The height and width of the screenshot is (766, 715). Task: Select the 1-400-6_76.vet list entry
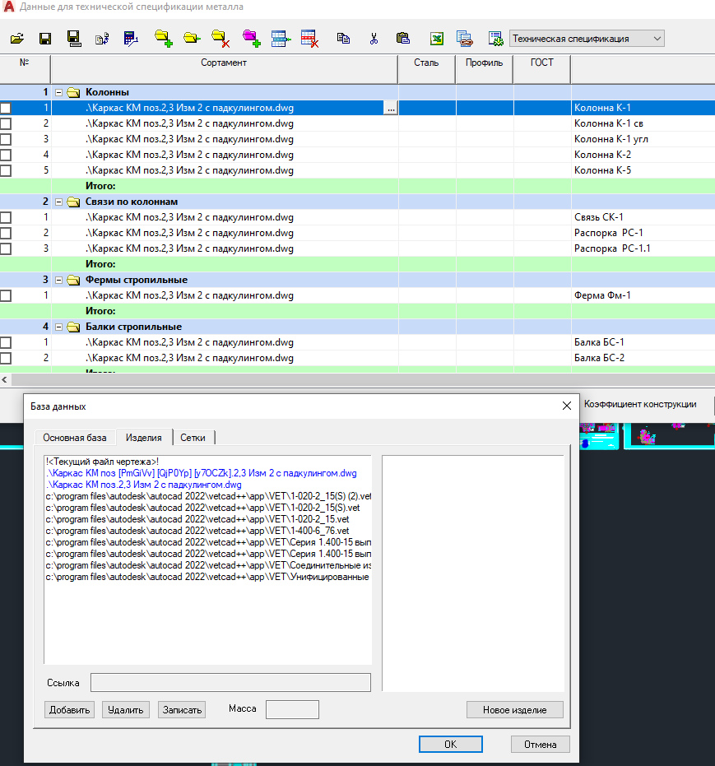pos(197,531)
